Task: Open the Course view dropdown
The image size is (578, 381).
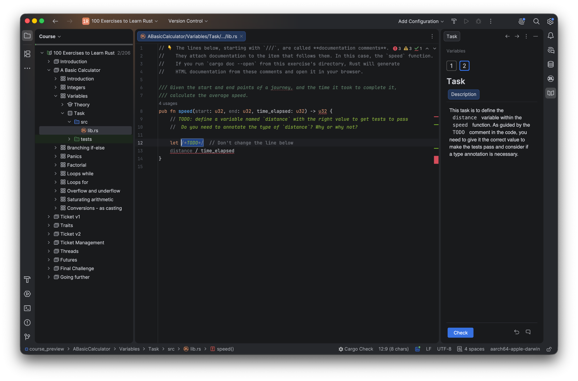Action: pyautogui.click(x=50, y=36)
